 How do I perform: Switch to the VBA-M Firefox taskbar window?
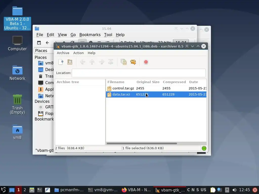tap(136, 190)
